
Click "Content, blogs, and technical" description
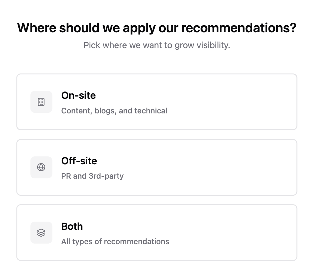(x=114, y=111)
